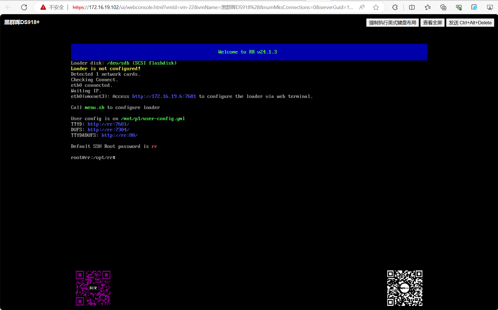
Task: Open the Collections panel
Action: (443, 7)
